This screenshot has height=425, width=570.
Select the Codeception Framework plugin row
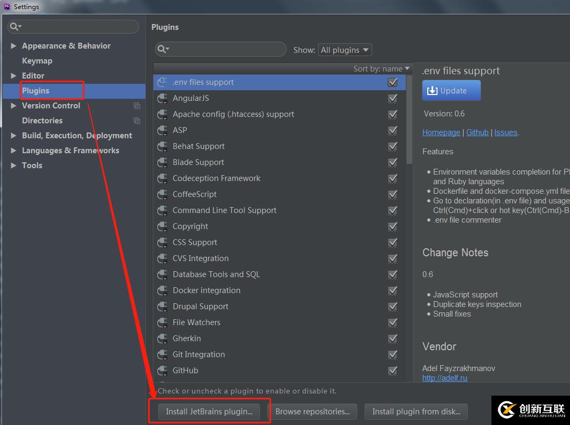pos(279,178)
